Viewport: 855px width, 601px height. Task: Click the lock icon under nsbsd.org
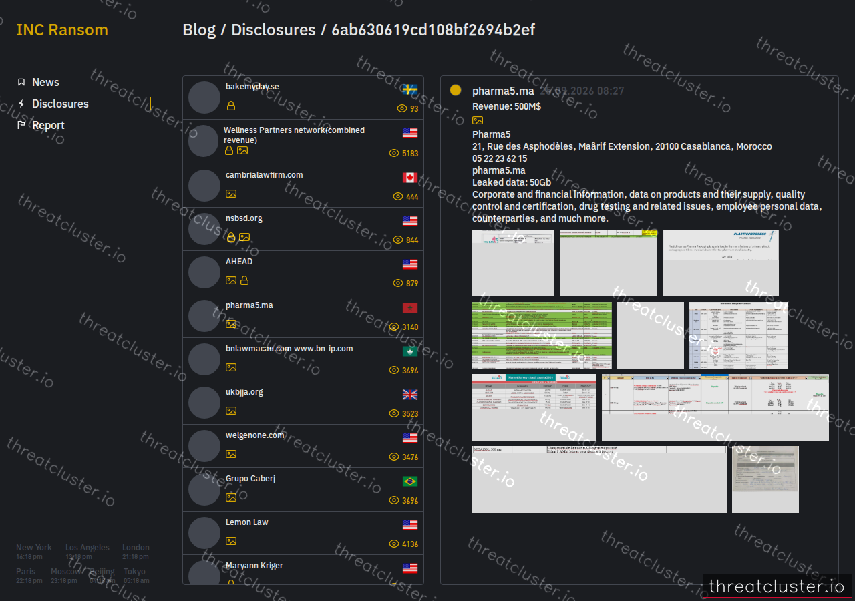coord(231,237)
